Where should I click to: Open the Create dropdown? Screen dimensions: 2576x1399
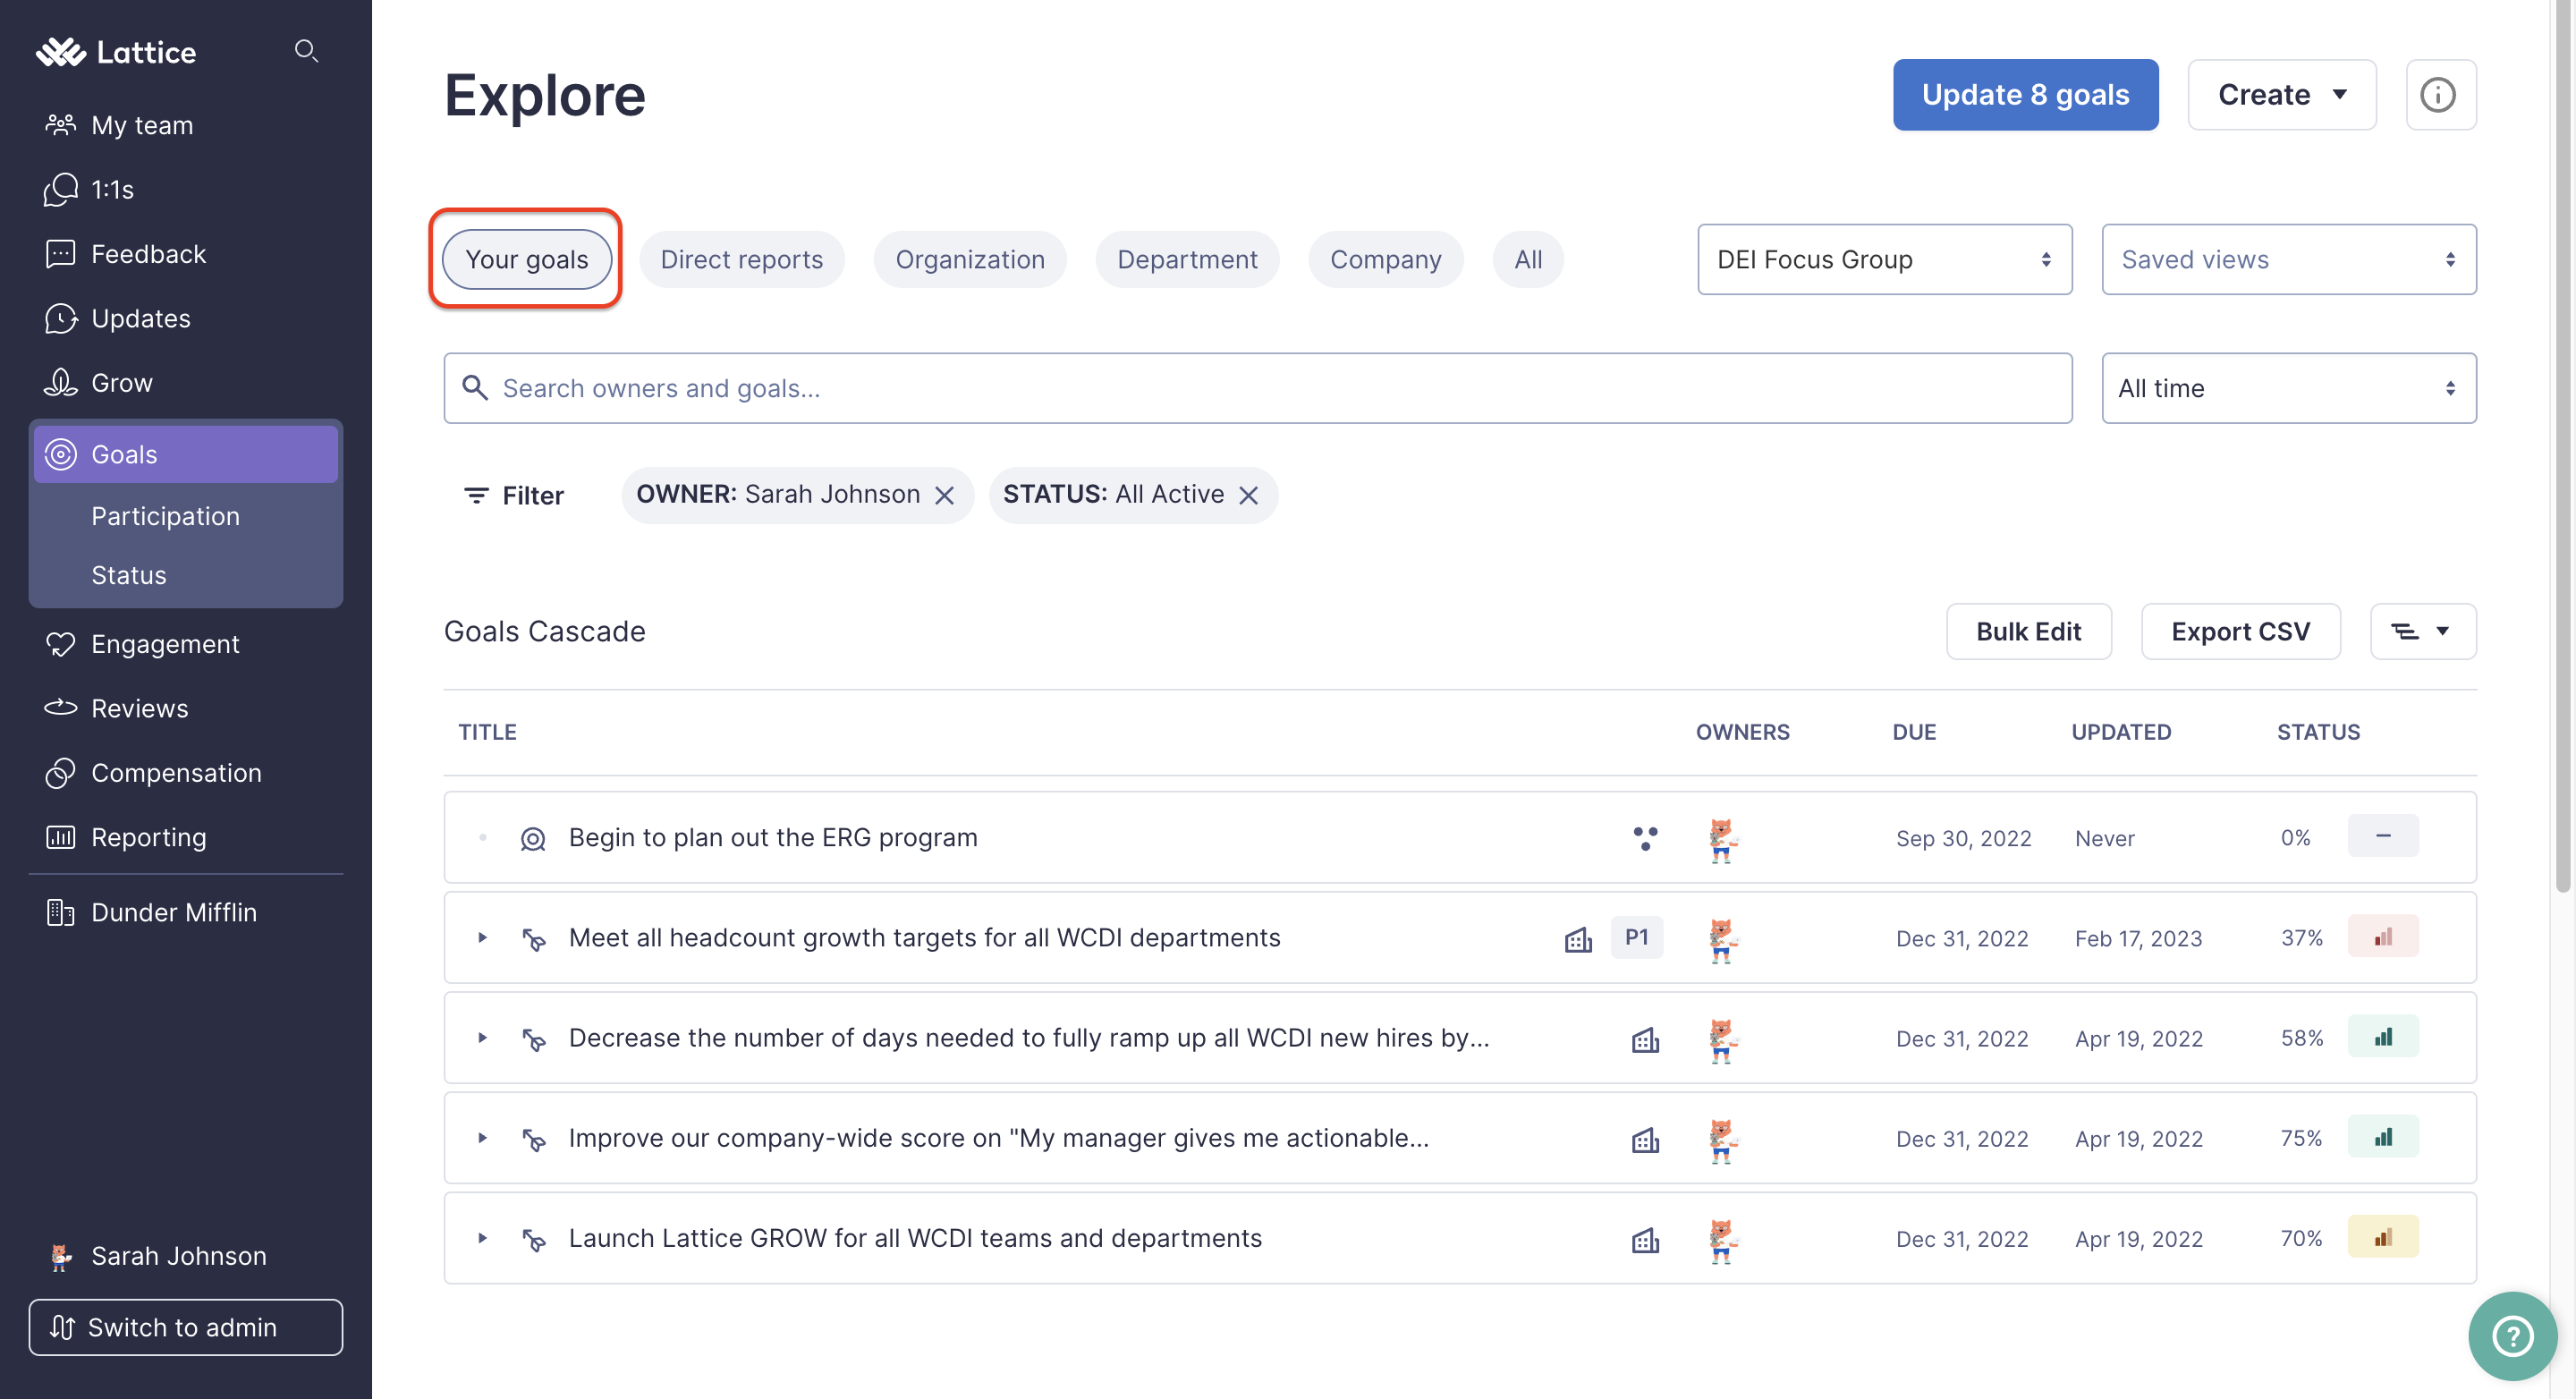pos(2281,95)
